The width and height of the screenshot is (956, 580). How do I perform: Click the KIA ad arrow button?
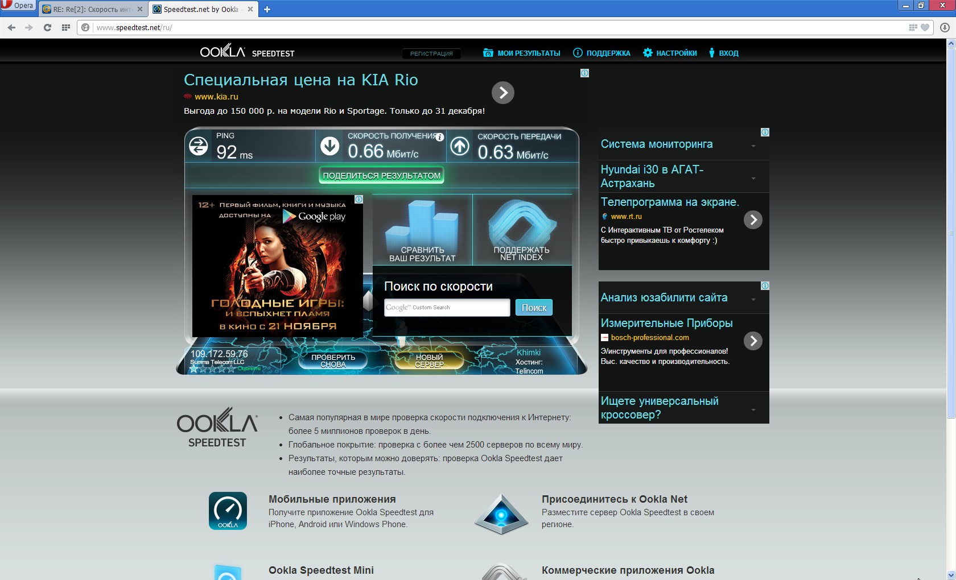503,93
